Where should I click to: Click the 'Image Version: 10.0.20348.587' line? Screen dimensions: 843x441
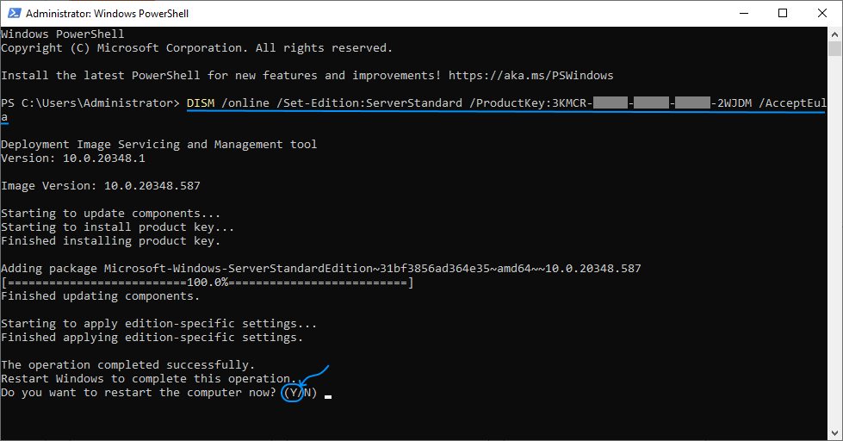pos(101,185)
